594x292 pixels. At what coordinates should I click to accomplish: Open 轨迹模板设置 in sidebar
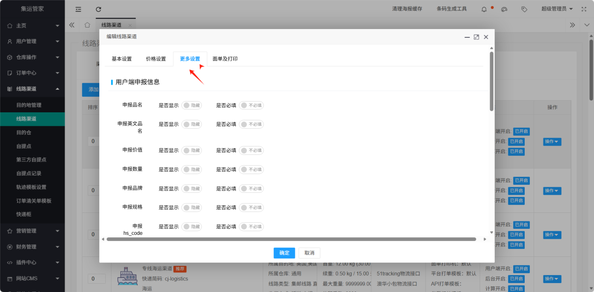coord(32,187)
